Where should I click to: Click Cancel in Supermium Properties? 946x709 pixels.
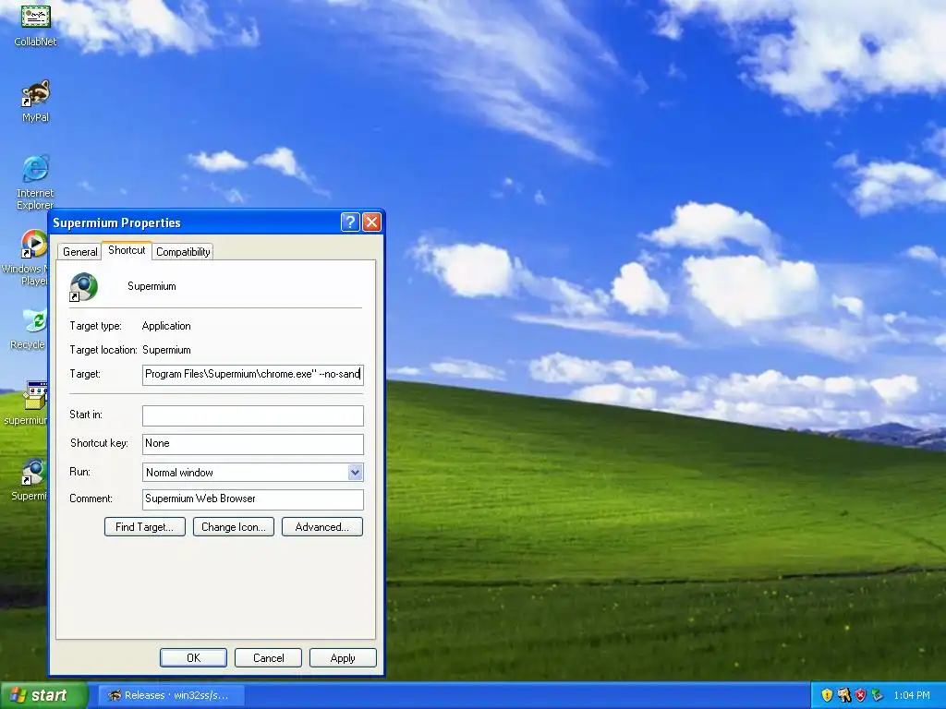[x=269, y=657]
